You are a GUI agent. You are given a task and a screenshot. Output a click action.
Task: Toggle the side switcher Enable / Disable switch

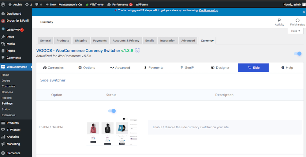point(112,111)
